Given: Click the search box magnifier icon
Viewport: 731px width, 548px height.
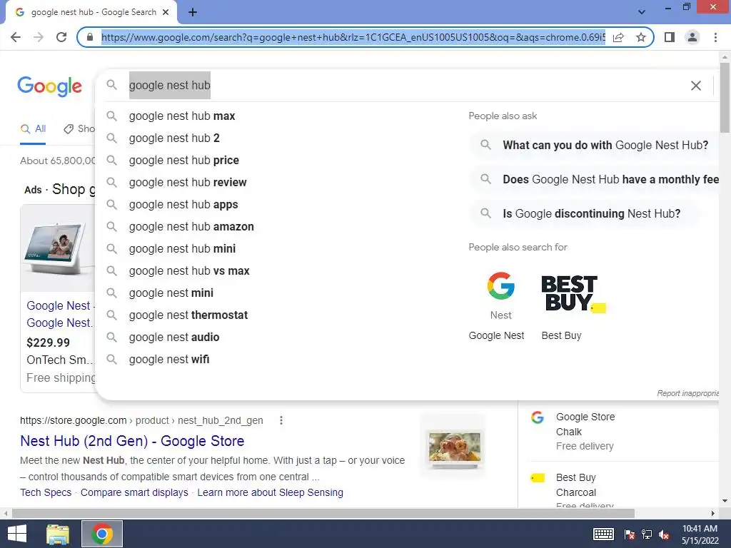Looking at the screenshot, I should (x=111, y=85).
